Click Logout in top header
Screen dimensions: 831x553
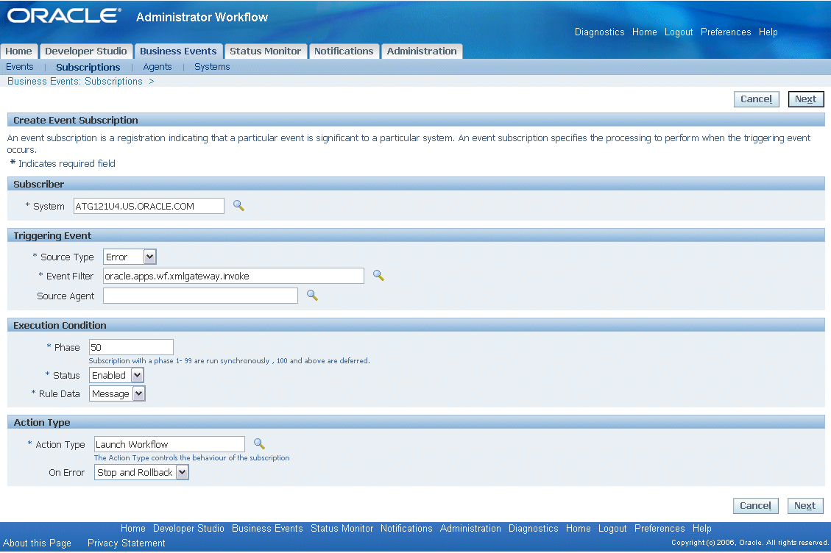coord(679,32)
